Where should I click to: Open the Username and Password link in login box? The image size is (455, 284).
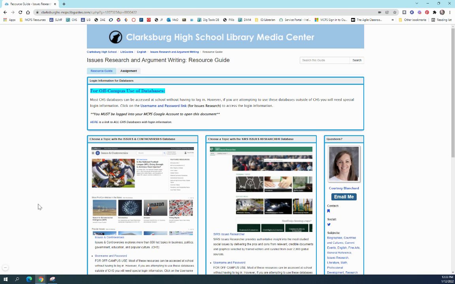pyautogui.click(x=164, y=106)
